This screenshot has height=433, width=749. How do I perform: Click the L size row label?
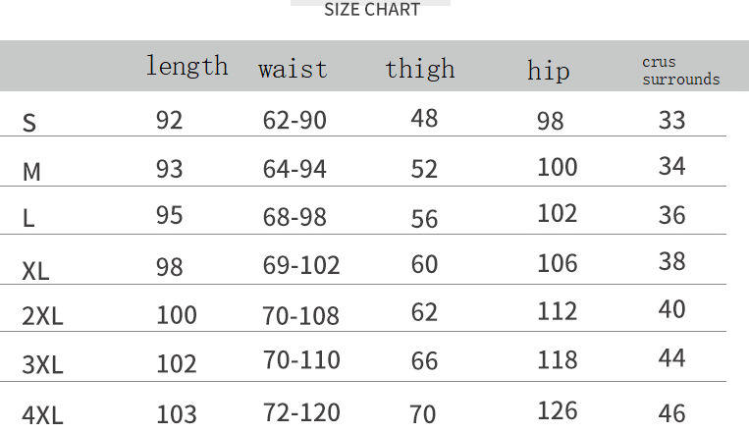click(x=28, y=218)
